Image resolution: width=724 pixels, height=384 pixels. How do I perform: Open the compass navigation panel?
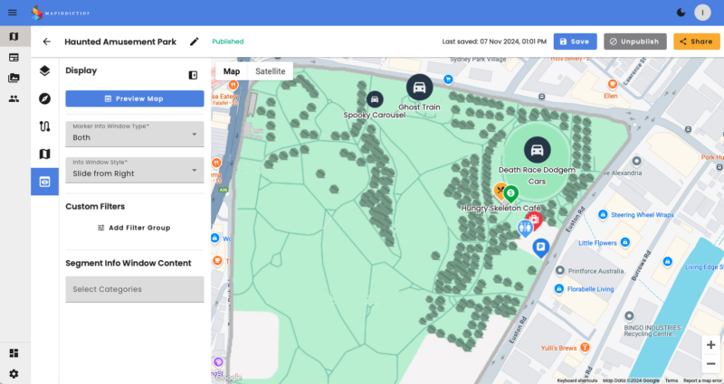click(44, 98)
